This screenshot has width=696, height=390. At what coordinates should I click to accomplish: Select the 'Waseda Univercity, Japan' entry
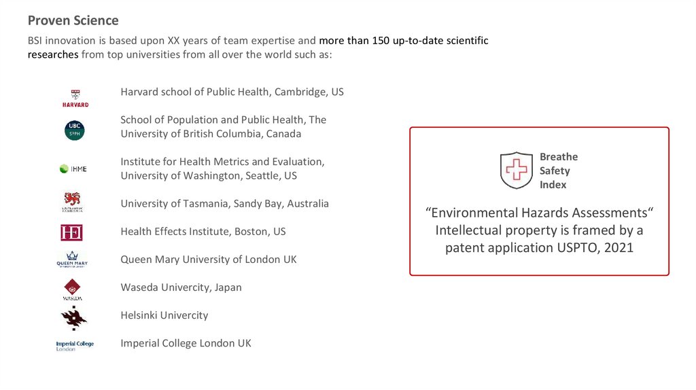point(181,287)
